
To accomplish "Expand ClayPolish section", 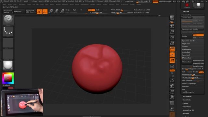I will click(x=186, y=52).
